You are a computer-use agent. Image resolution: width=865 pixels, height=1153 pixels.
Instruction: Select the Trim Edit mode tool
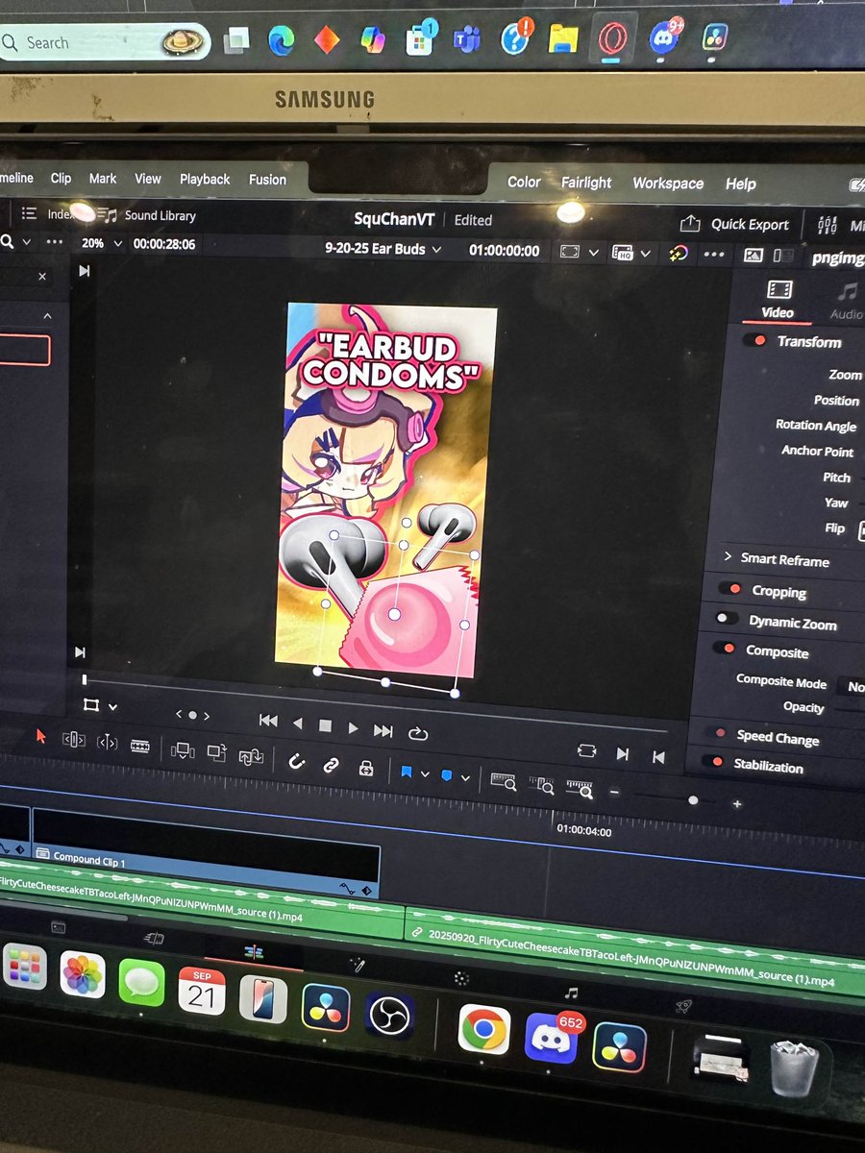(74, 740)
